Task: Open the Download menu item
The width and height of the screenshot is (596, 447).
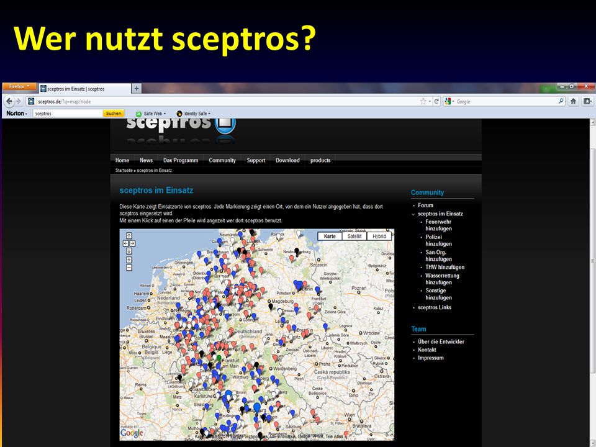Action: pyautogui.click(x=287, y=160)
